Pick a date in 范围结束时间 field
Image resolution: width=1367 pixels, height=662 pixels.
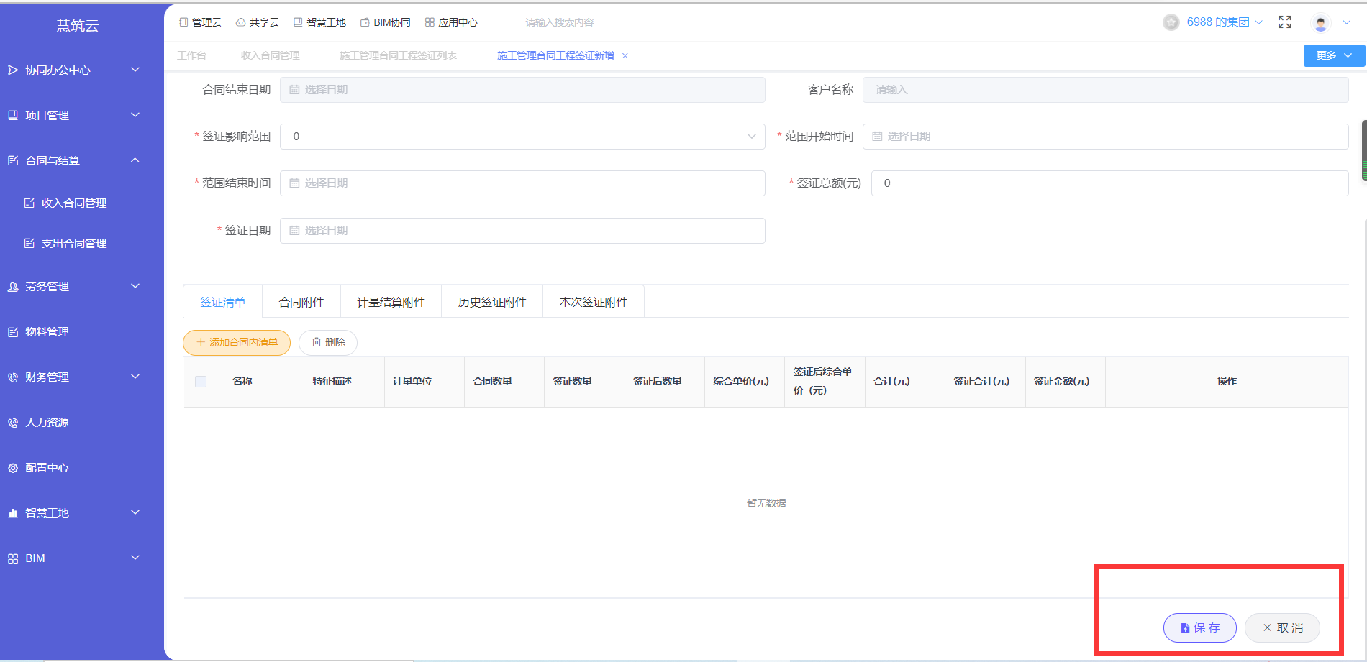click(x=522, y=183)
